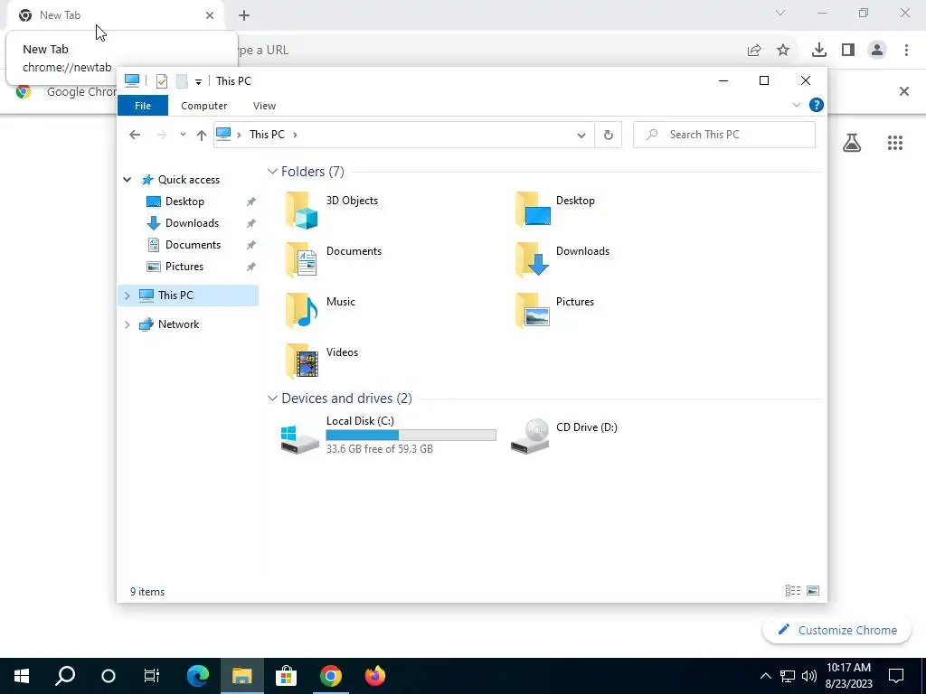The height and width of the screenshot is (694, 926).
Task: Click the New folder quick access toolbar icon
Action: click(x=182, y=80)
